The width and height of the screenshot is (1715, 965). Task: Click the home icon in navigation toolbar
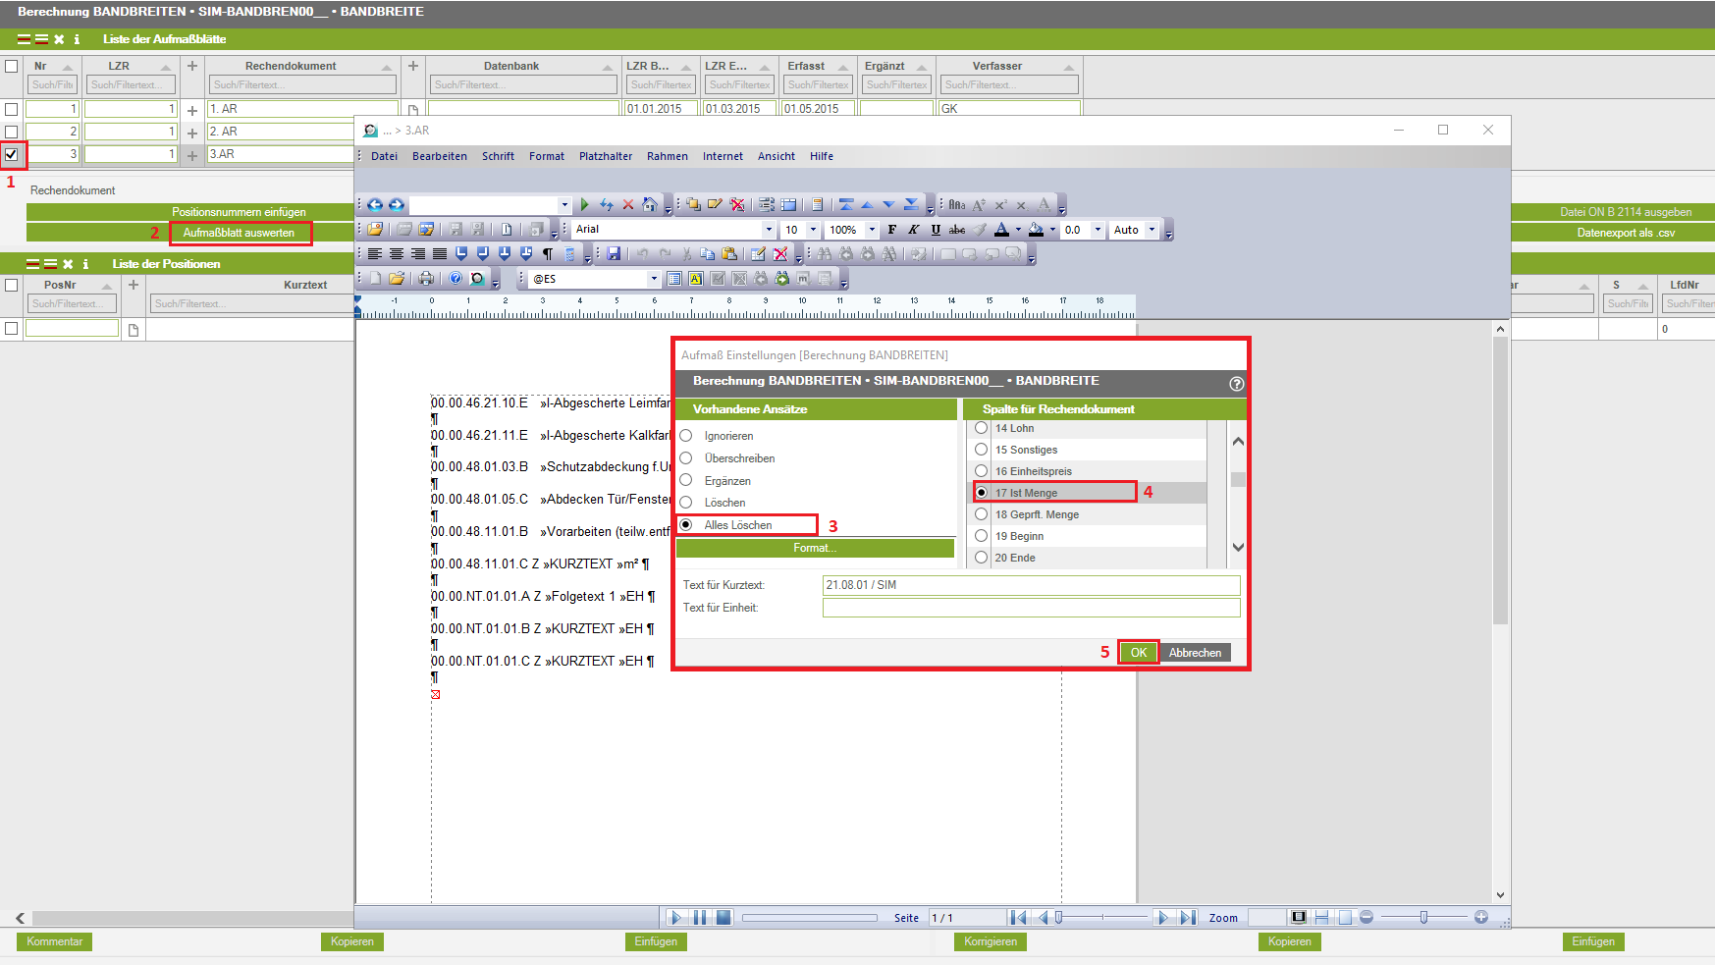tap(649, 205)
